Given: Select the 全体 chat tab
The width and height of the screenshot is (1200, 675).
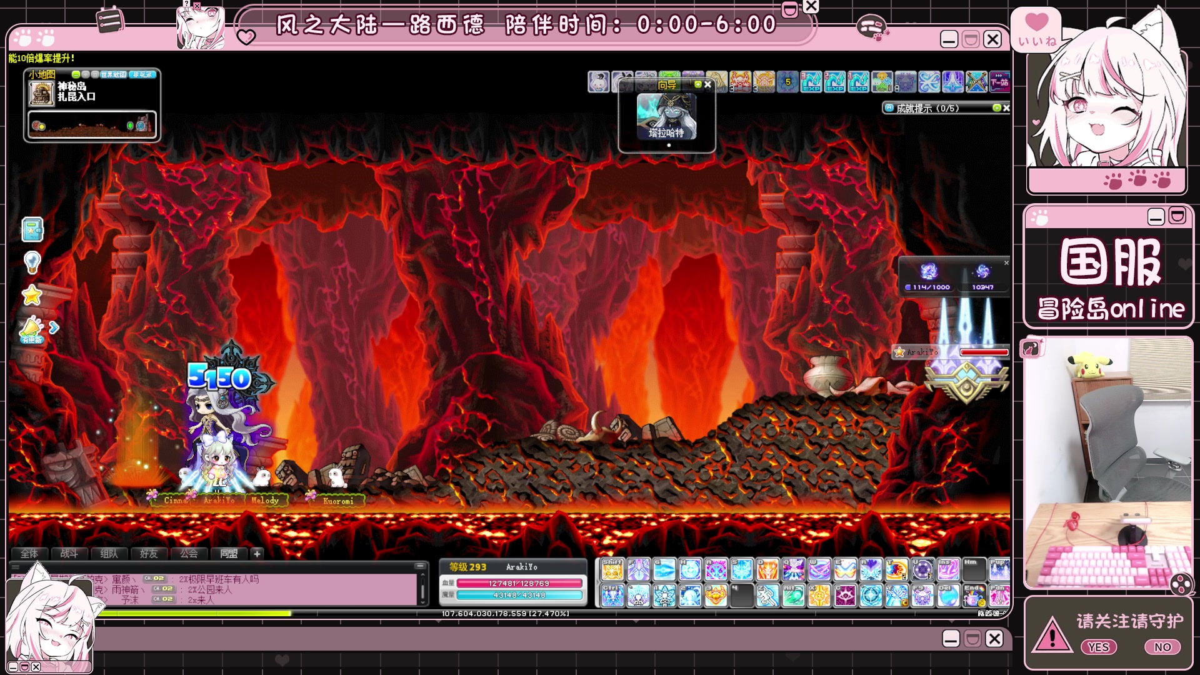Looking at the screenshot, I should point(29,554).
